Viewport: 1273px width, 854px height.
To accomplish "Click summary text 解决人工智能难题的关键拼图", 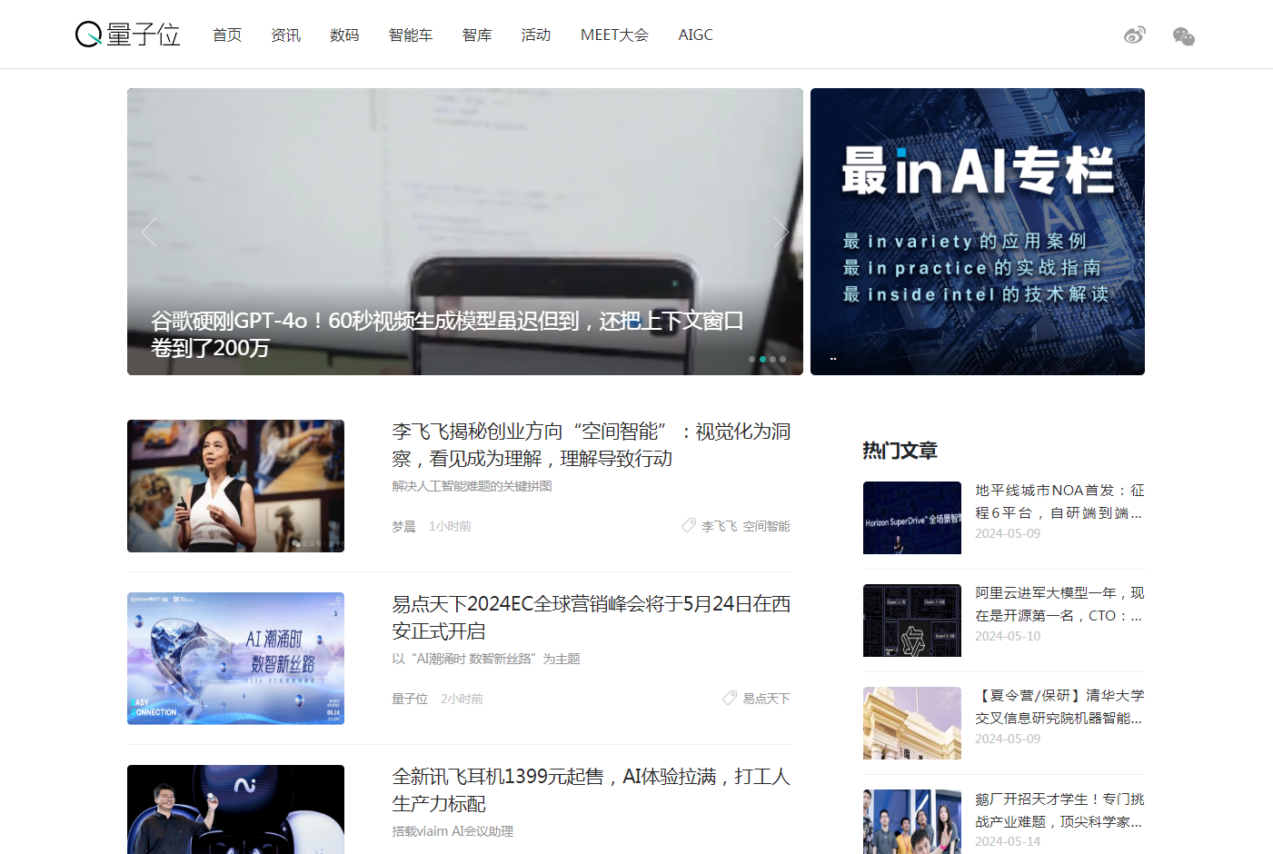I will click(472, 486).
